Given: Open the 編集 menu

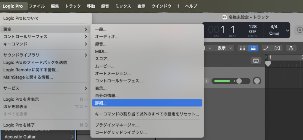Looking at the screenshot, I should coord(55,6).
